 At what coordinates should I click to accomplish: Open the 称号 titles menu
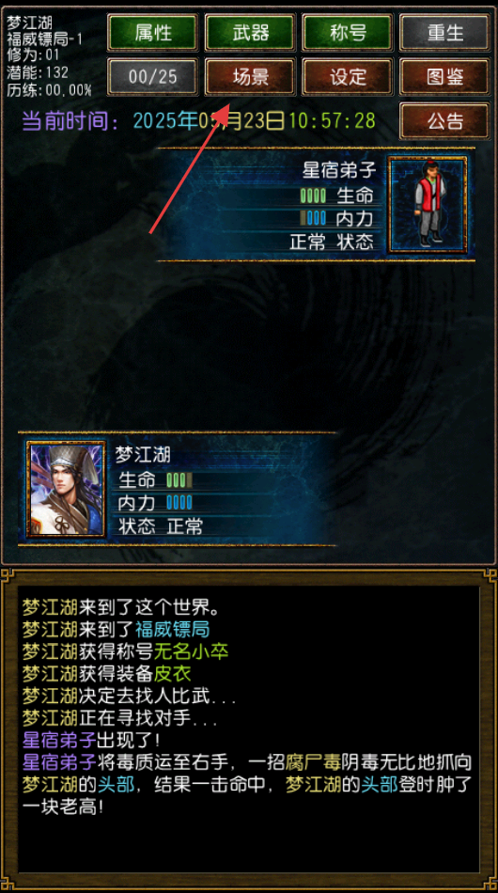[x=348, y=33]
